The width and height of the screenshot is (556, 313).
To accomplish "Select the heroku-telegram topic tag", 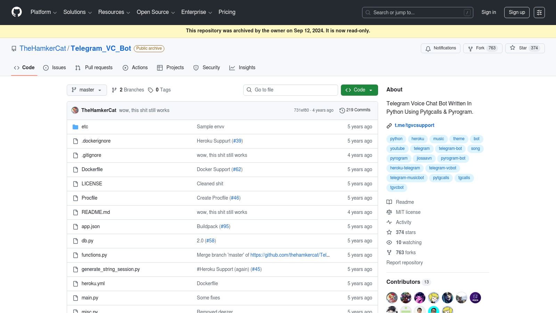I will tap(405, 168).
